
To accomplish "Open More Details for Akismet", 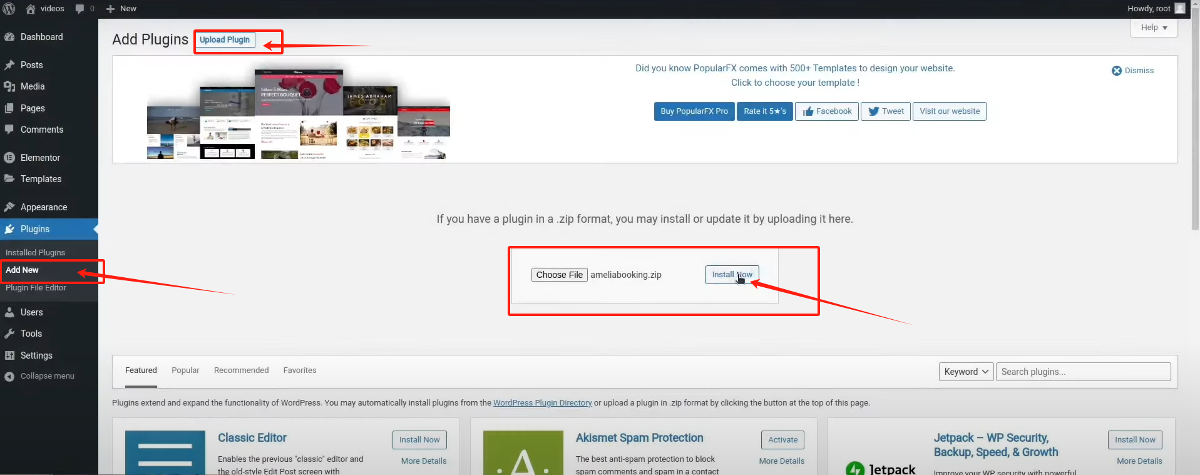I will (x=782, y=461).
